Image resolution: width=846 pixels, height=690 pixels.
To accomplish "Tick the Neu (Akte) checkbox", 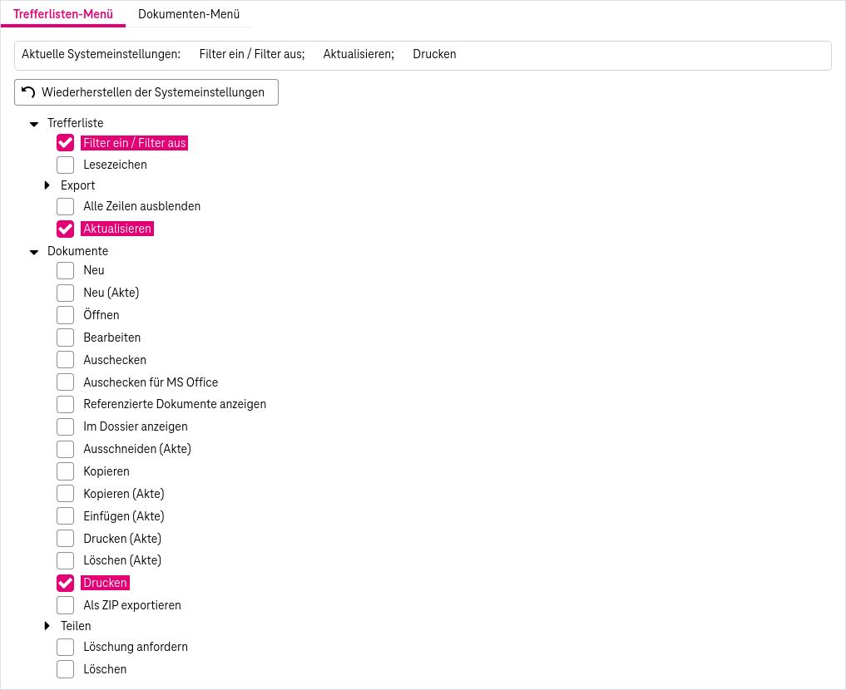I will [65, 293].
